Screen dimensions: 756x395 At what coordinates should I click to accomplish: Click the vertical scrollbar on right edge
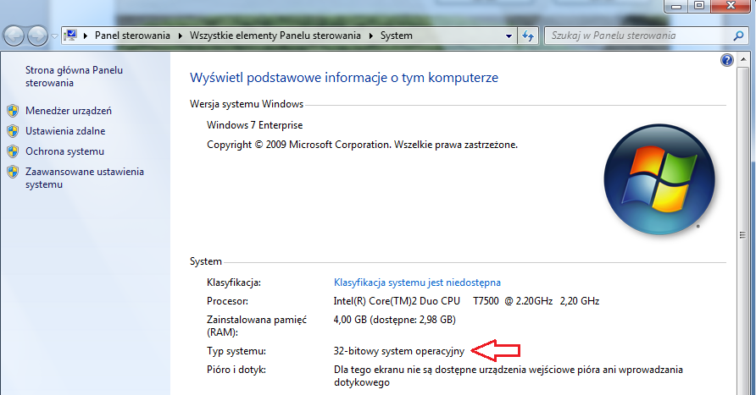(742, 226)
